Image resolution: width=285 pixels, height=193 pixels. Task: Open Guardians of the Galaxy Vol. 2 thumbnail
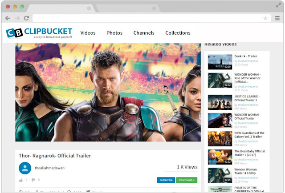click(x=220, y=139)
